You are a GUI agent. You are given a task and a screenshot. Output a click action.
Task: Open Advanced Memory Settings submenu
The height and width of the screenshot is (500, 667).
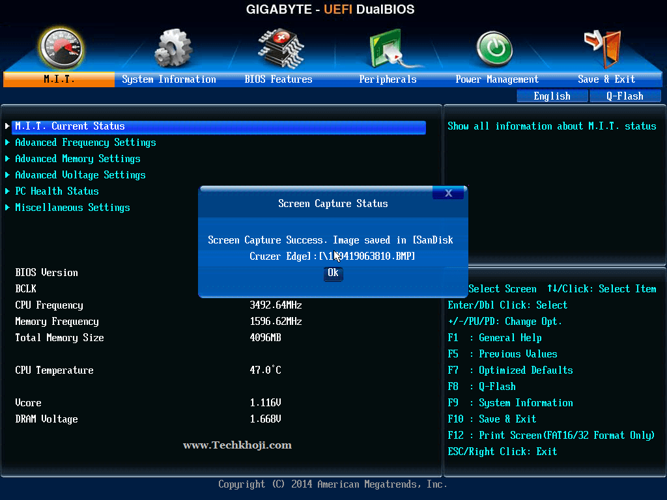pos(78,159)
